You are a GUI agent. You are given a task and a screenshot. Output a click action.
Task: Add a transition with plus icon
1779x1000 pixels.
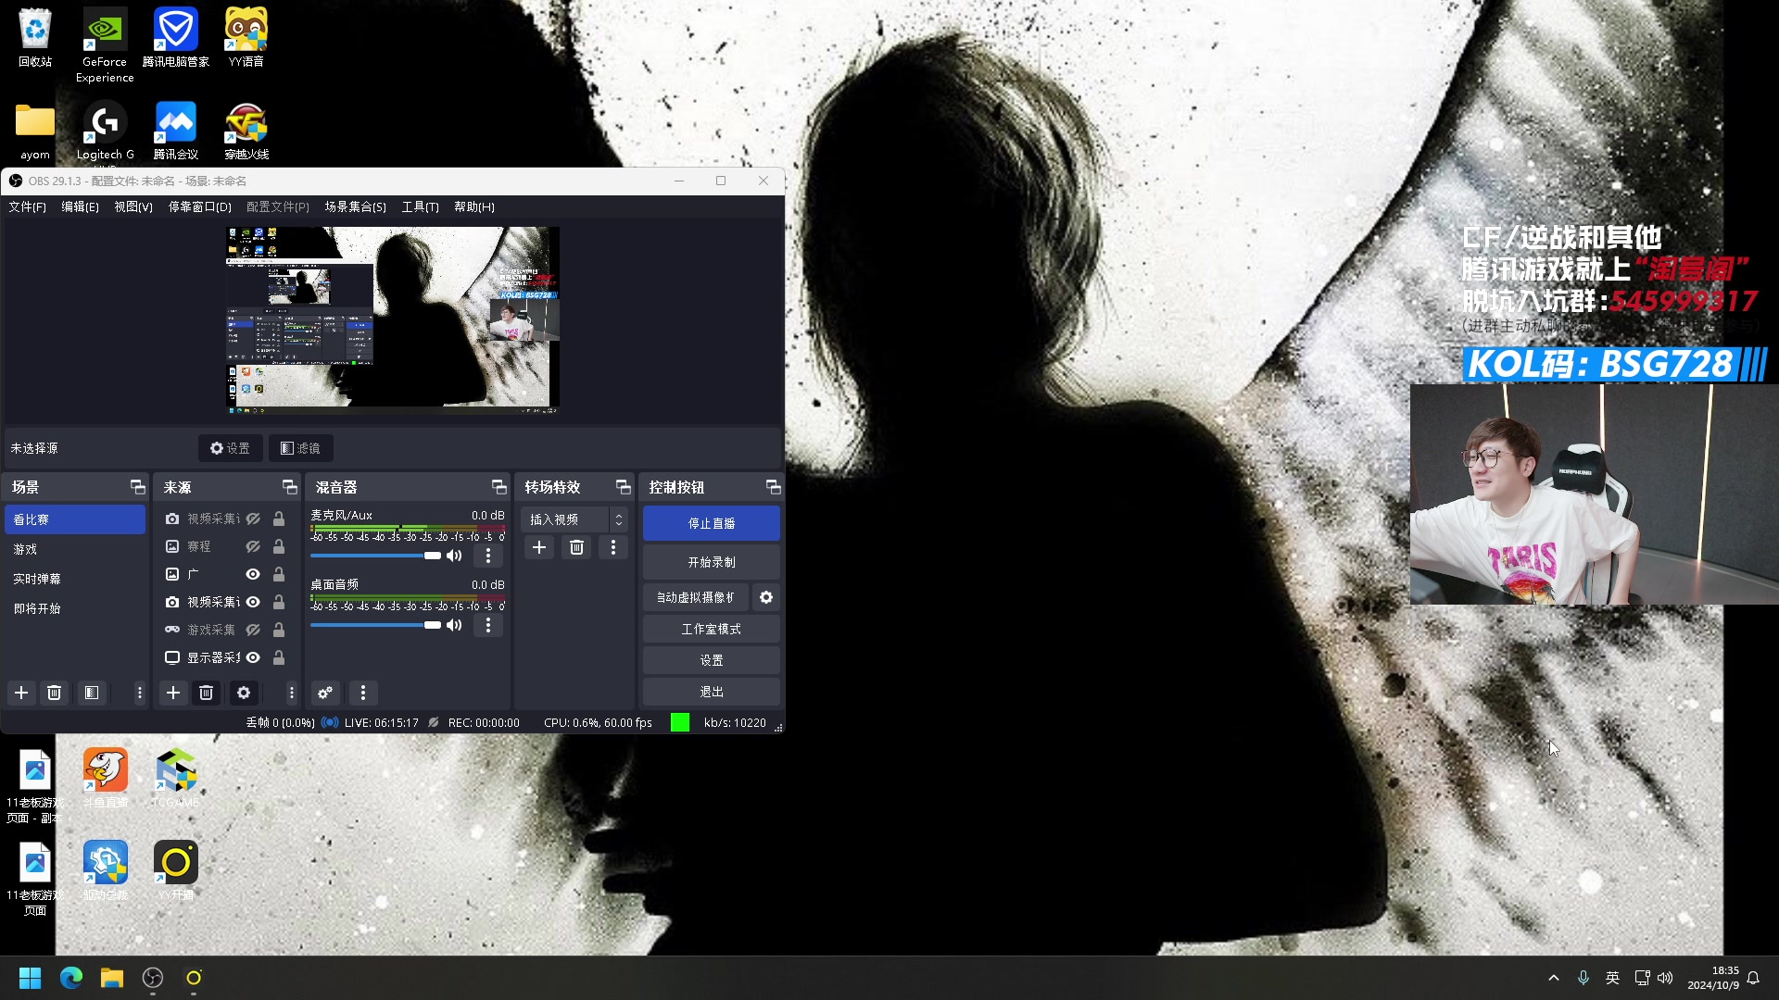pos(539,547)
